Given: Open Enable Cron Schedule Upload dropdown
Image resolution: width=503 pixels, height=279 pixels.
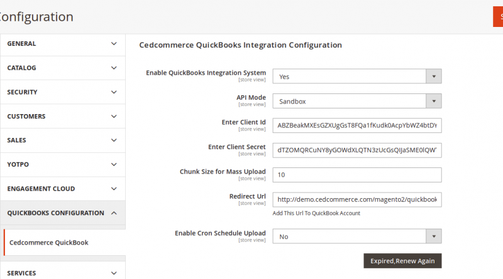Looking at the screenshot, I should [357, 236].
